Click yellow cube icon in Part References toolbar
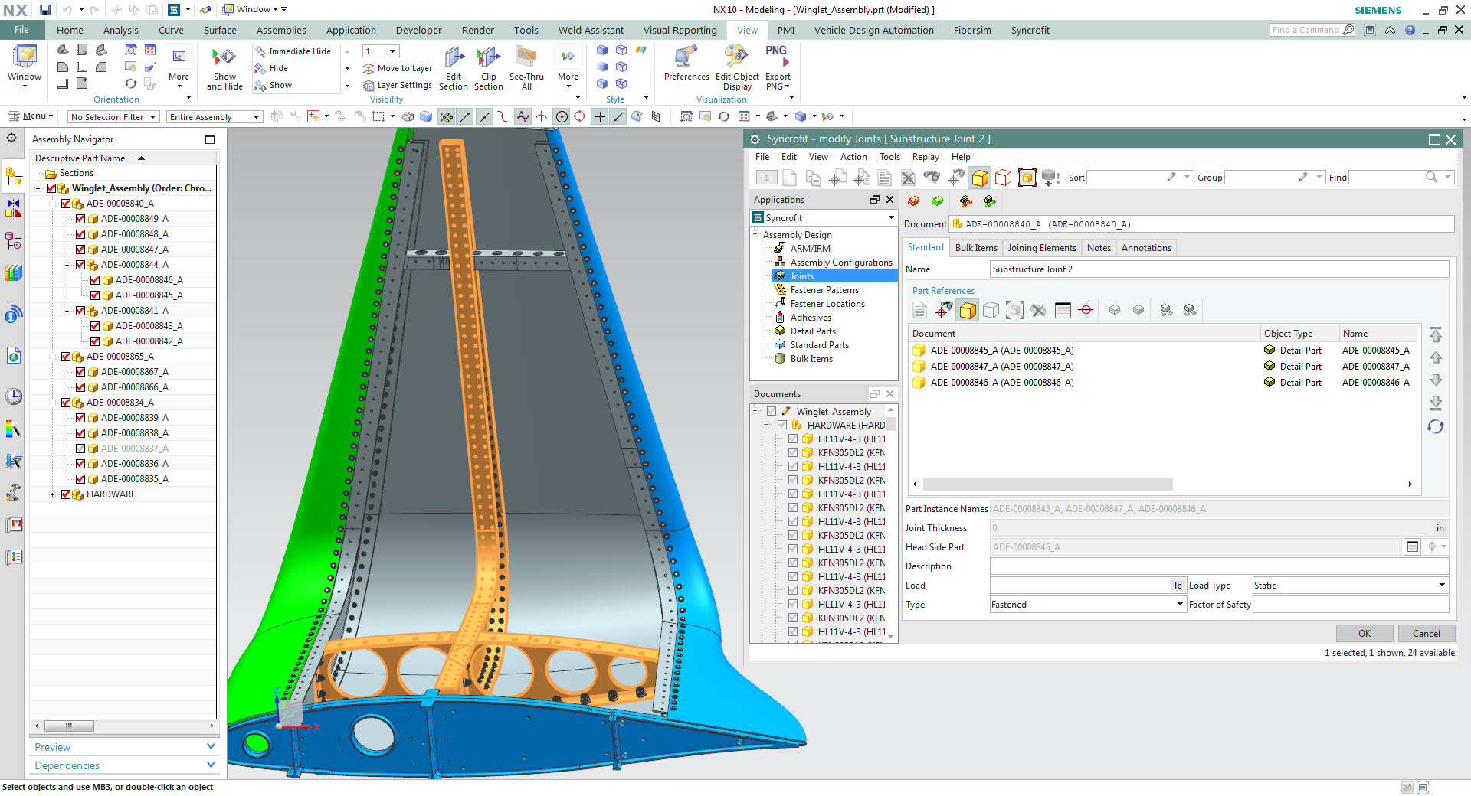Screen dimensions: 1471x796 pyautogui.click(x=968, y=310)
